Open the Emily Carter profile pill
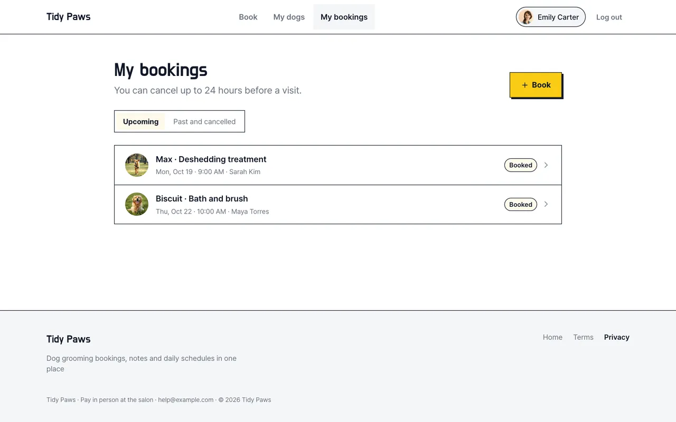 [550, 17]
